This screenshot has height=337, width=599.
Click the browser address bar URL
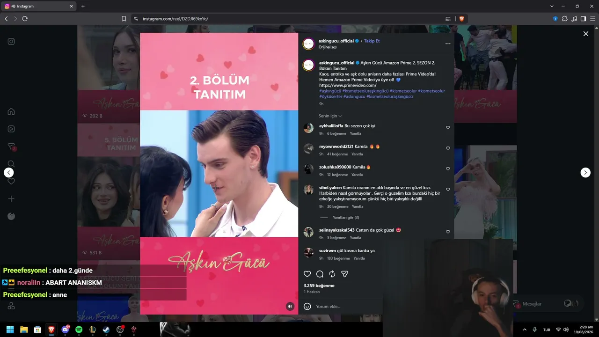pos(175,19)
